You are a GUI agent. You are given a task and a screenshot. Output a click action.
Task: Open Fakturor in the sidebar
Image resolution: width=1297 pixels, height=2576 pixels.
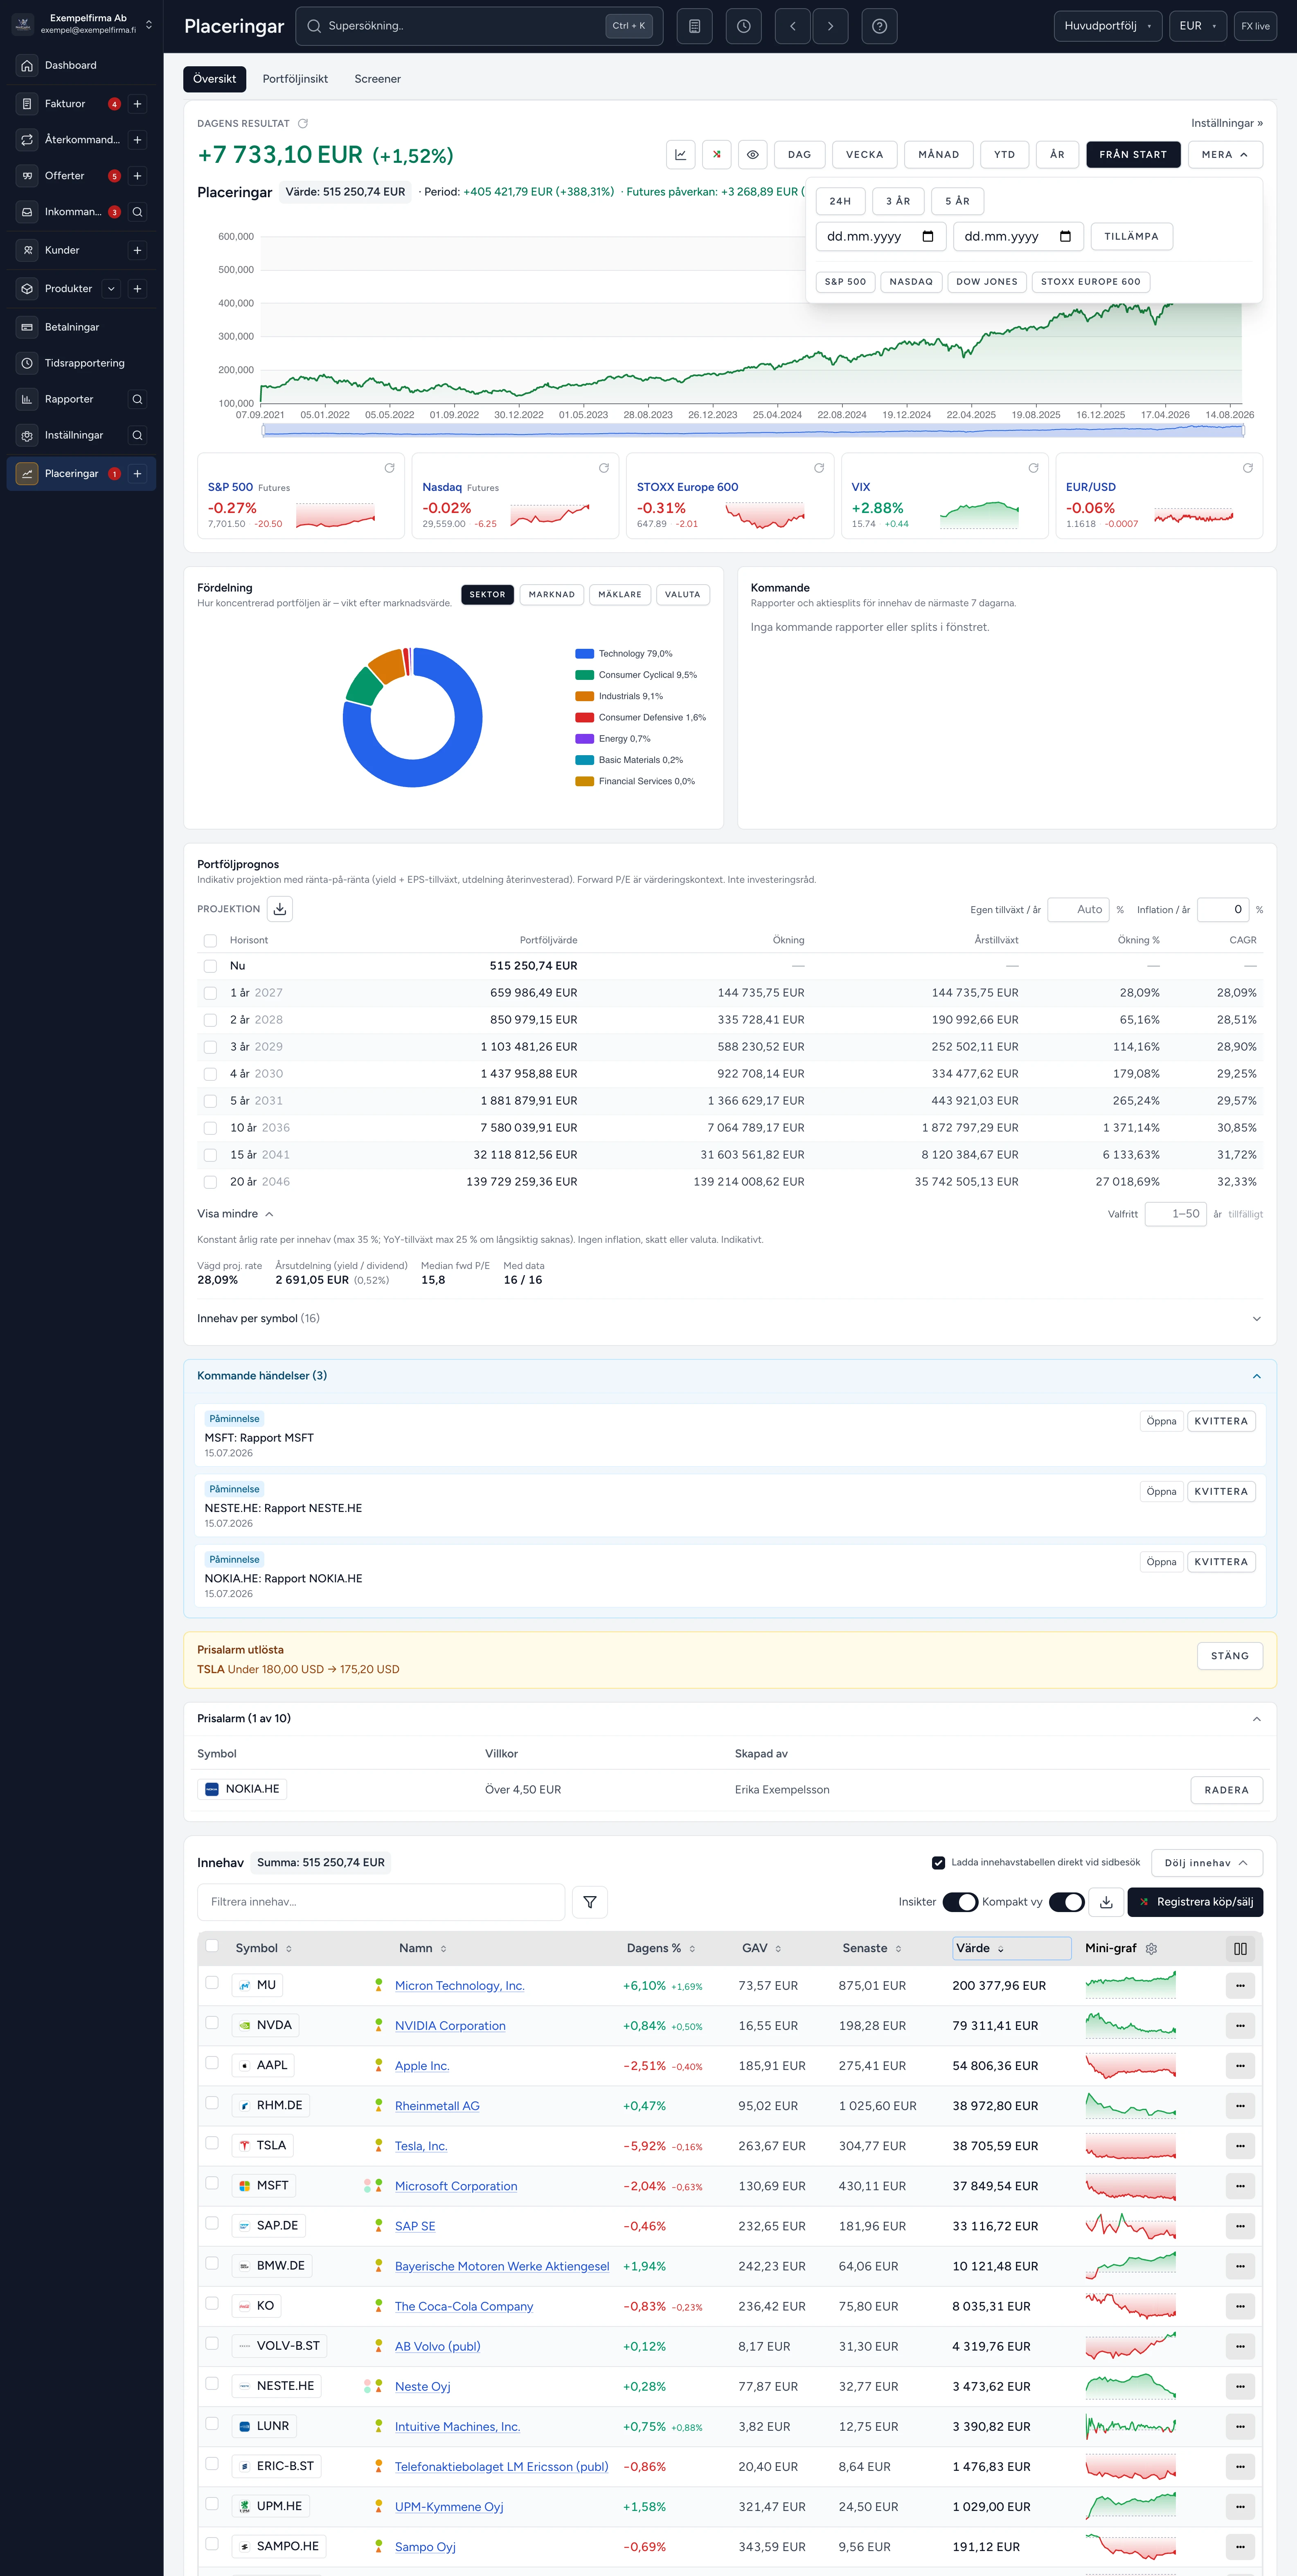(65, 104)
